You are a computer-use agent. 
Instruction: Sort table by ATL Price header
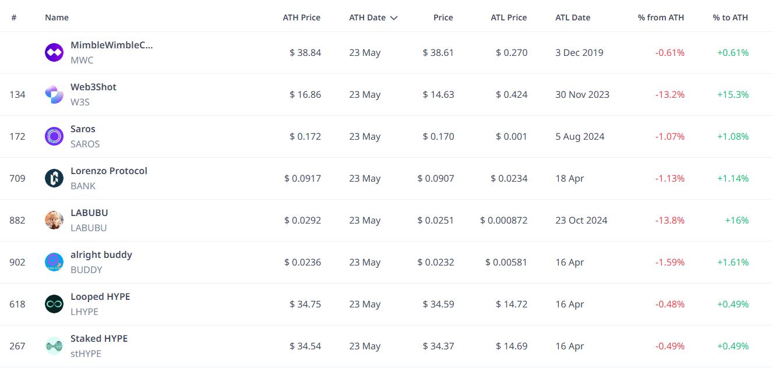point(509,17)
